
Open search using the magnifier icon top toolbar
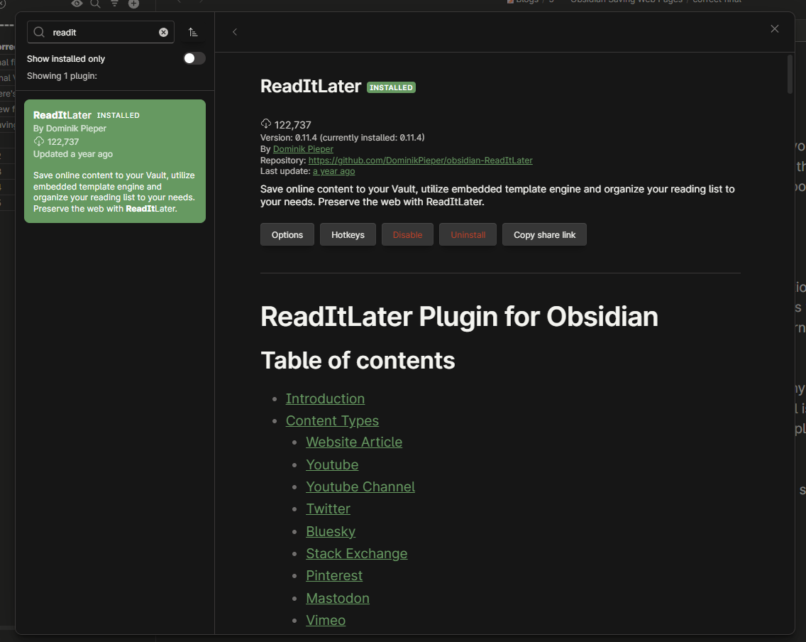[x=95, y=4]
